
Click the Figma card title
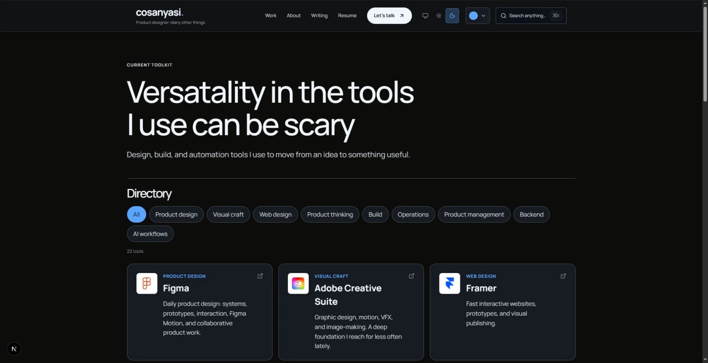[176, 288]
